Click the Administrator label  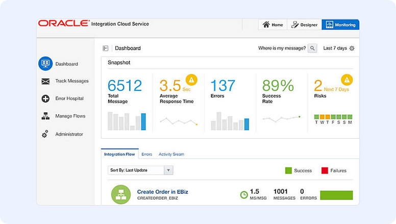point(69,134)
